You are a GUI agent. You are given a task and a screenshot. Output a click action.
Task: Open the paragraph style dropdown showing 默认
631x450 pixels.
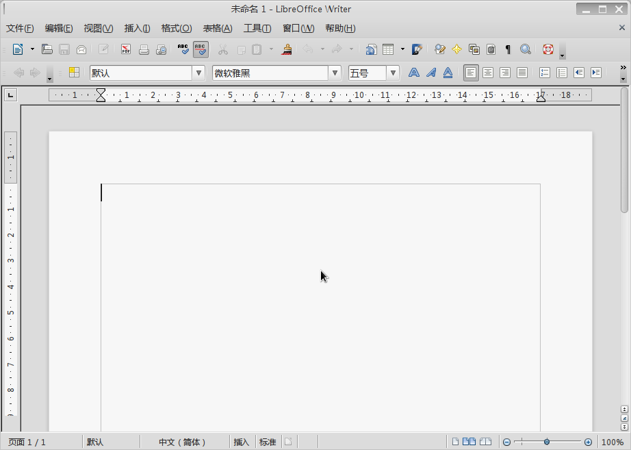point(198,73)
